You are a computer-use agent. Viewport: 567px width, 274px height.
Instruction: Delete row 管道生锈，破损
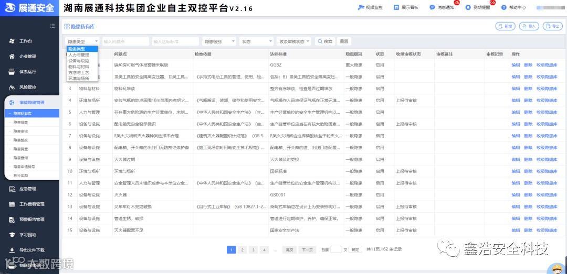(528, 218)
